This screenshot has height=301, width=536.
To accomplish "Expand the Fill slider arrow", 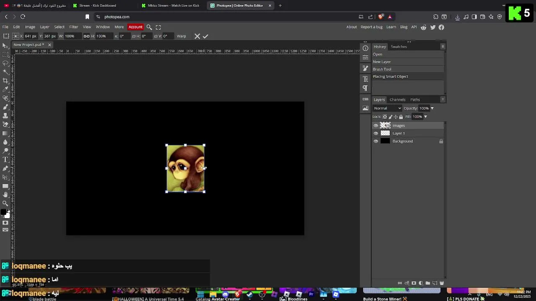I will pos(425,117).
